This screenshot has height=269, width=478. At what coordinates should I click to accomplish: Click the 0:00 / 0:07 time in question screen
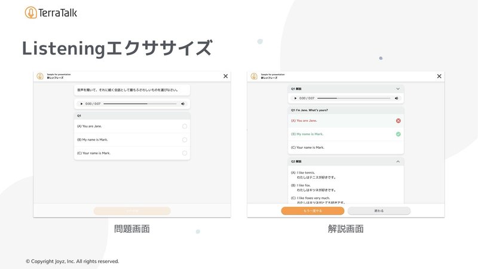coord(93,103)
